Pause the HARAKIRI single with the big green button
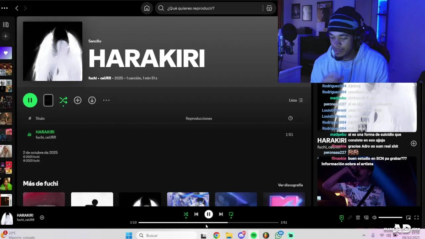 [30, 100]
